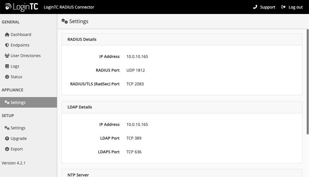Go to Endpoints in sidebar
The image size is (309, 177).
(x=20, y=45)
